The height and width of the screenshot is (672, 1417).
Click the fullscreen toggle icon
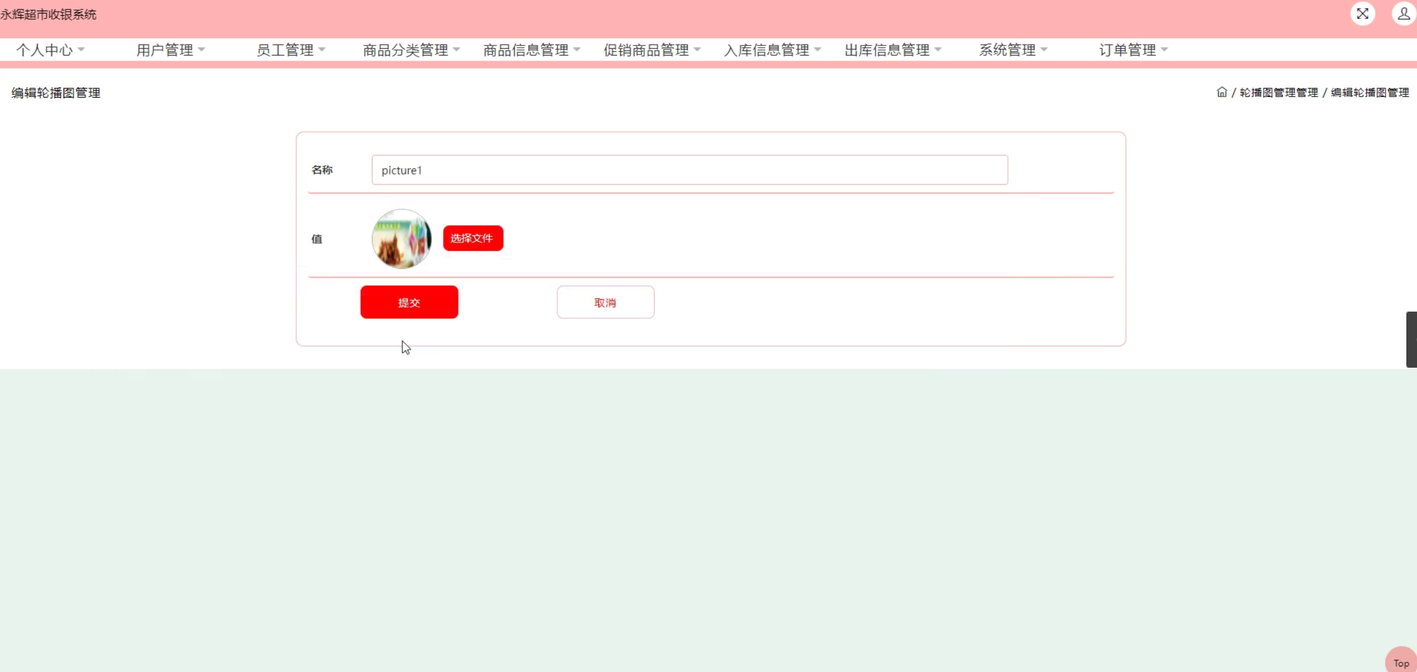pos(1362,14)
